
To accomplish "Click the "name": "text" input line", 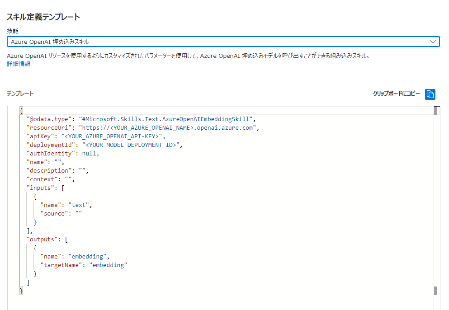I will (x=66, y=205).
